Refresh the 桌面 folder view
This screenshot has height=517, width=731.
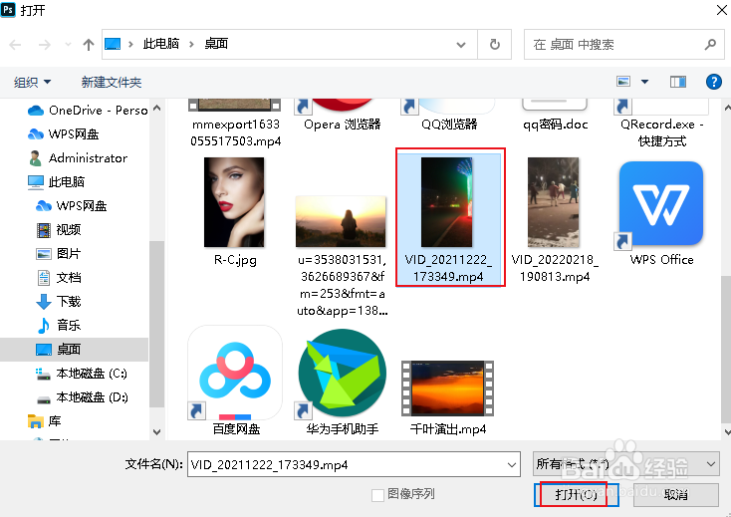495,44
